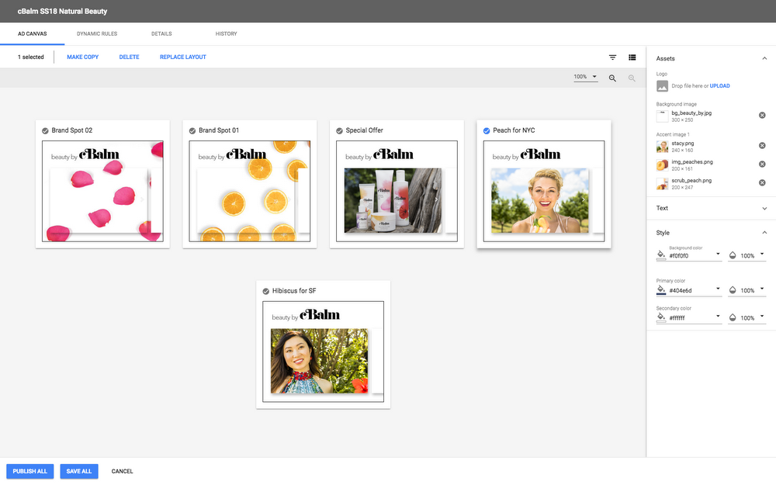The image size is (776, 485).
Task: Deselect the Peach for NYC checkbox
Action: tap(487, 130)
